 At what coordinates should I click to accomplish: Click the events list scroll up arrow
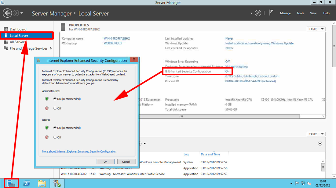(323, 161)
